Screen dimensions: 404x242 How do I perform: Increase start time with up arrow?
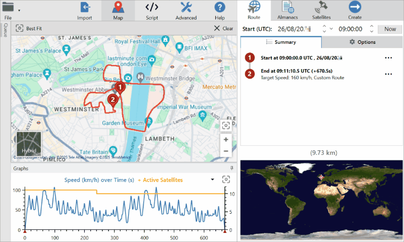click(x=371, y=26)
